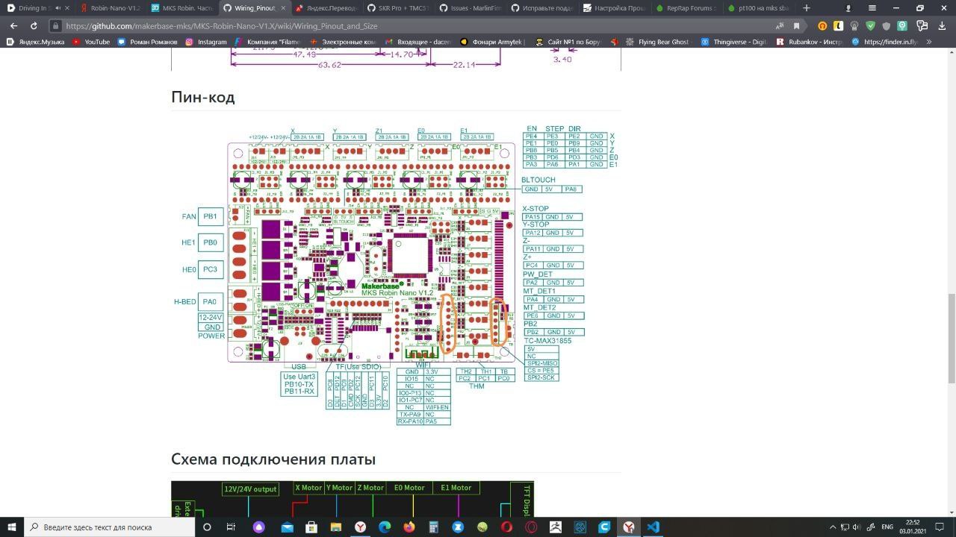Switch to the MKS Robin tab
Viewport: 956px width, 537px height.
point(180,8)
